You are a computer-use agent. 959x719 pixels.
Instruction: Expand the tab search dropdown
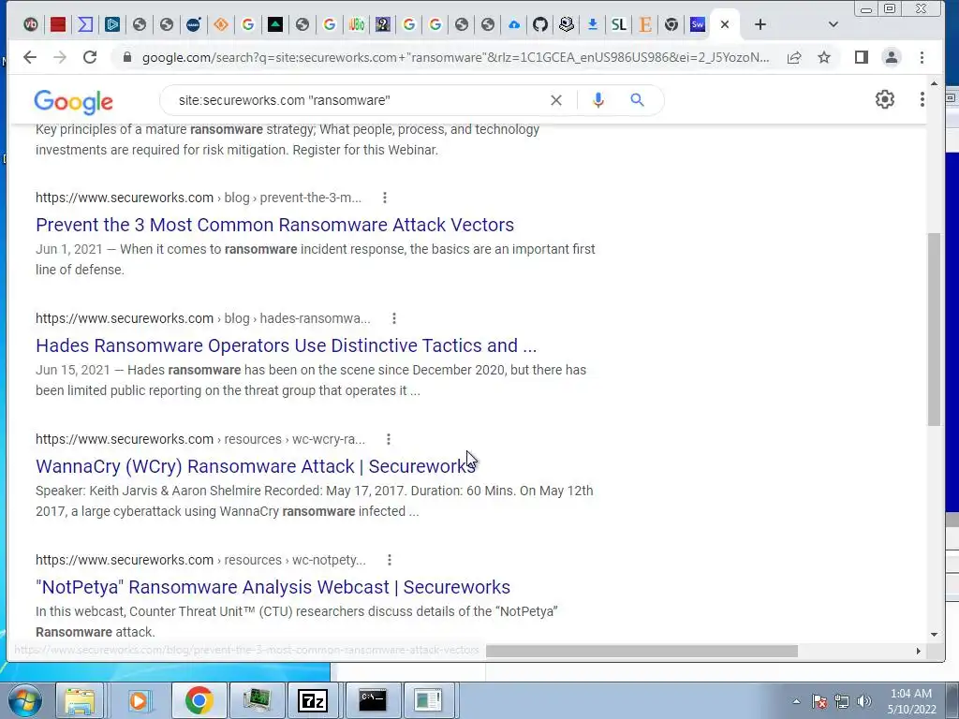coord(833,24)
